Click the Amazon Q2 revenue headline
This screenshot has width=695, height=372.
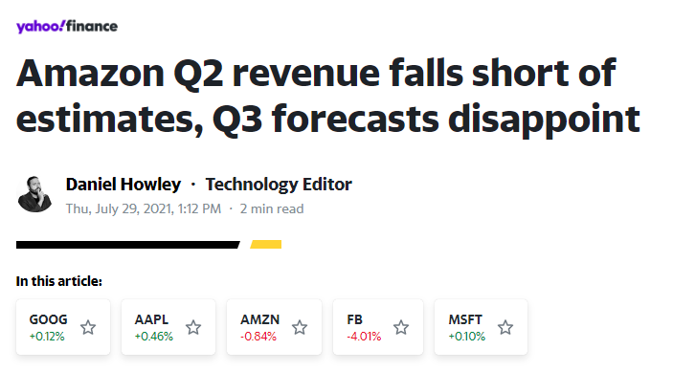[328, 96]
